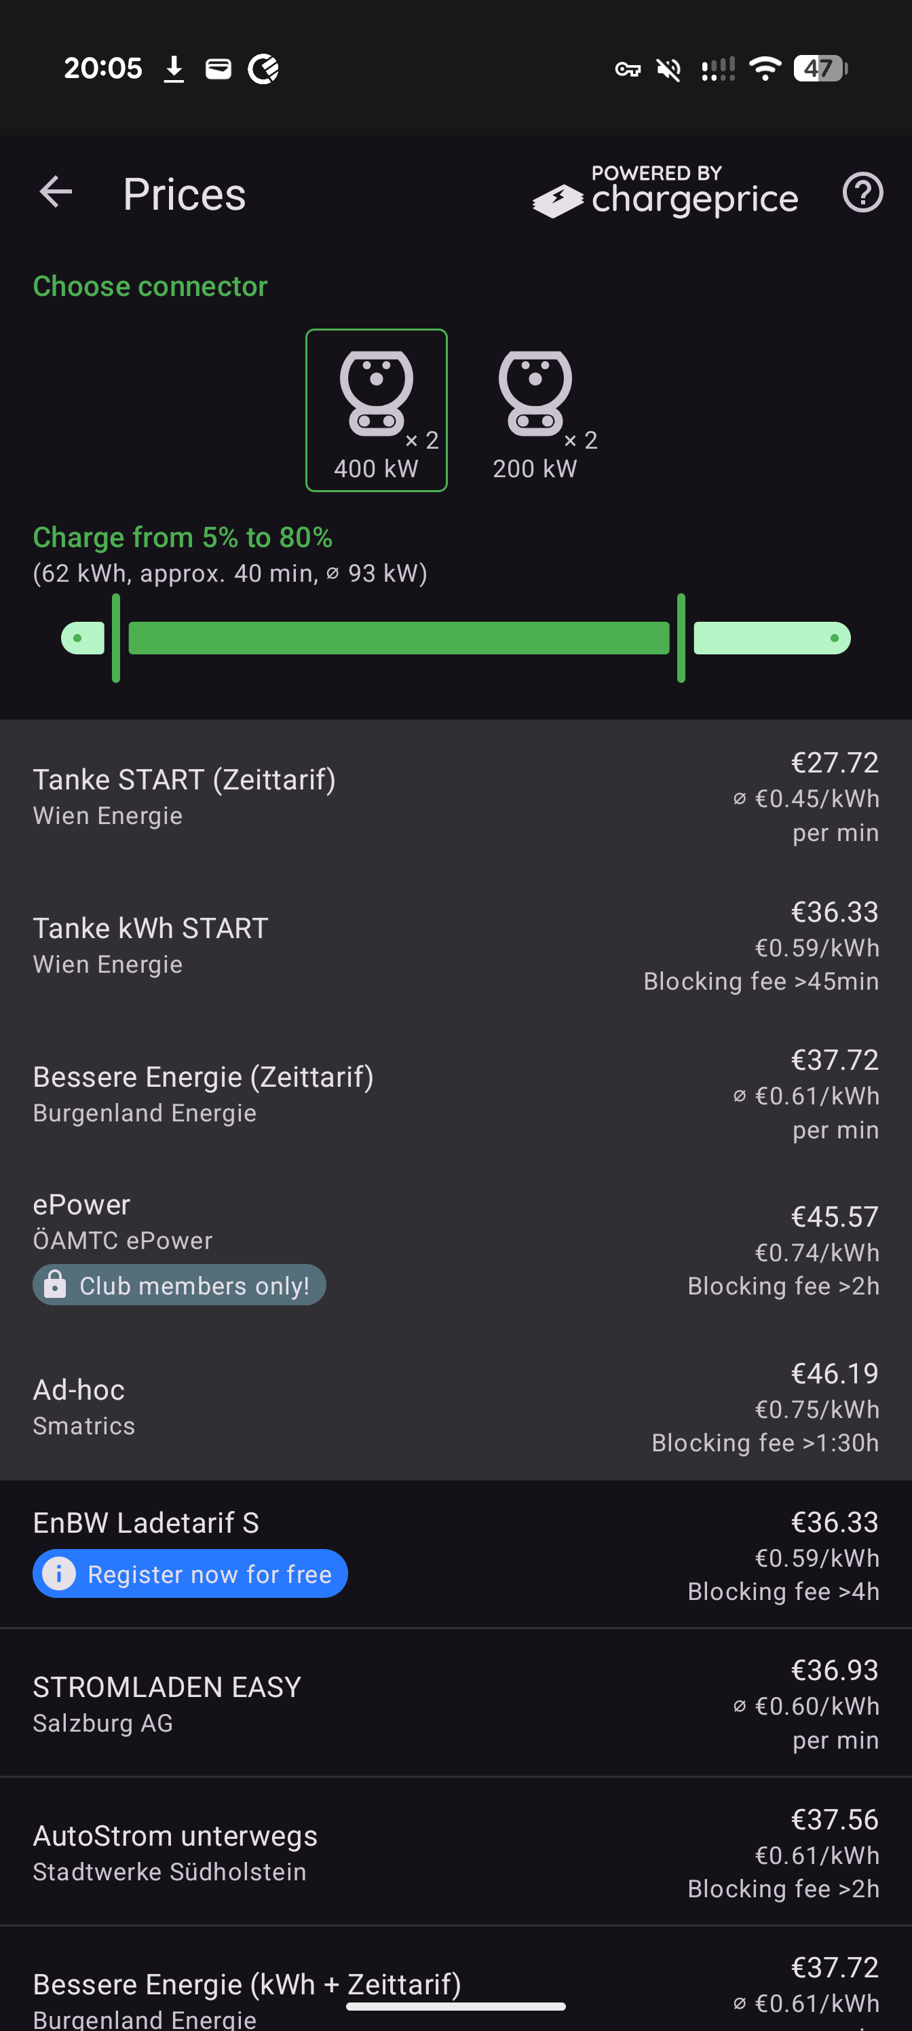Open Tanke kWh START tariff entry
Viewport: 912px width, 2031px height.
click(455, 946)
